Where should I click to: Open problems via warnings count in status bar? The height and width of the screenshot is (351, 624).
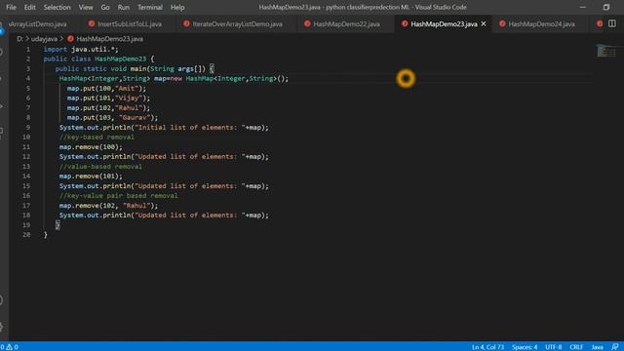(x=9, y=347)
